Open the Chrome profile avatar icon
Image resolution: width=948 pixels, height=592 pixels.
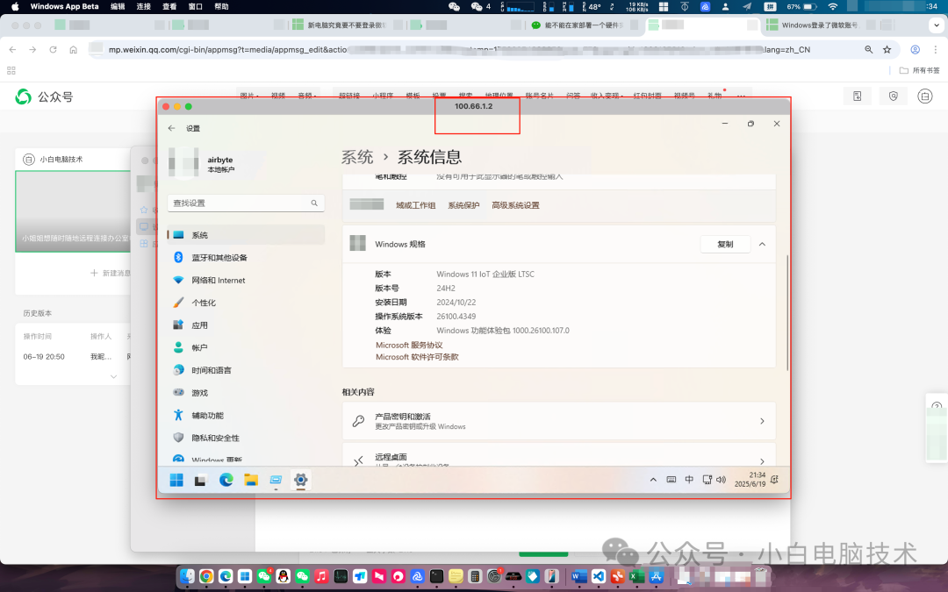click(916, 49)
